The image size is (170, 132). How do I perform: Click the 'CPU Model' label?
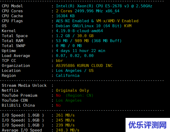point(12,6)
